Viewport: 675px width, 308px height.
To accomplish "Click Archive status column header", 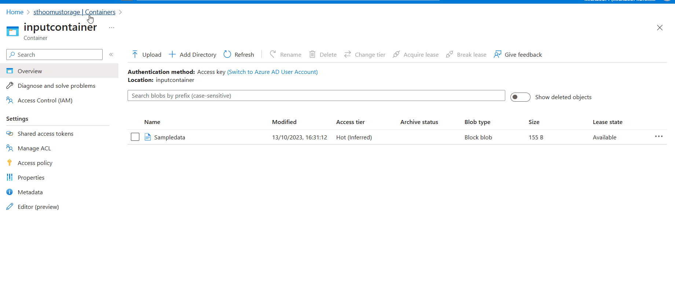I will [x=419, y=122].
